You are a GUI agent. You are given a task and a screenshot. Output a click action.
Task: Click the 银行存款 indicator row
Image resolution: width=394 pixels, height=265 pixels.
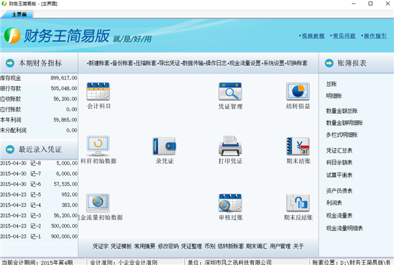39,88
